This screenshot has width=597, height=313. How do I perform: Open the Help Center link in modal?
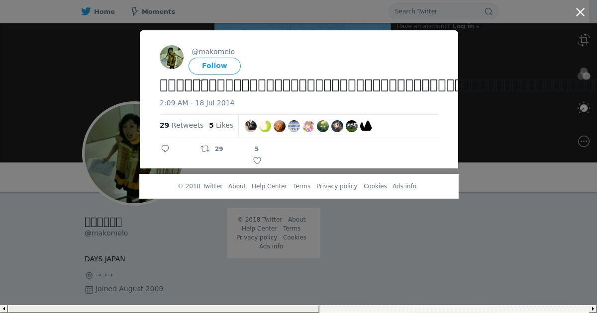click(269, 186)
